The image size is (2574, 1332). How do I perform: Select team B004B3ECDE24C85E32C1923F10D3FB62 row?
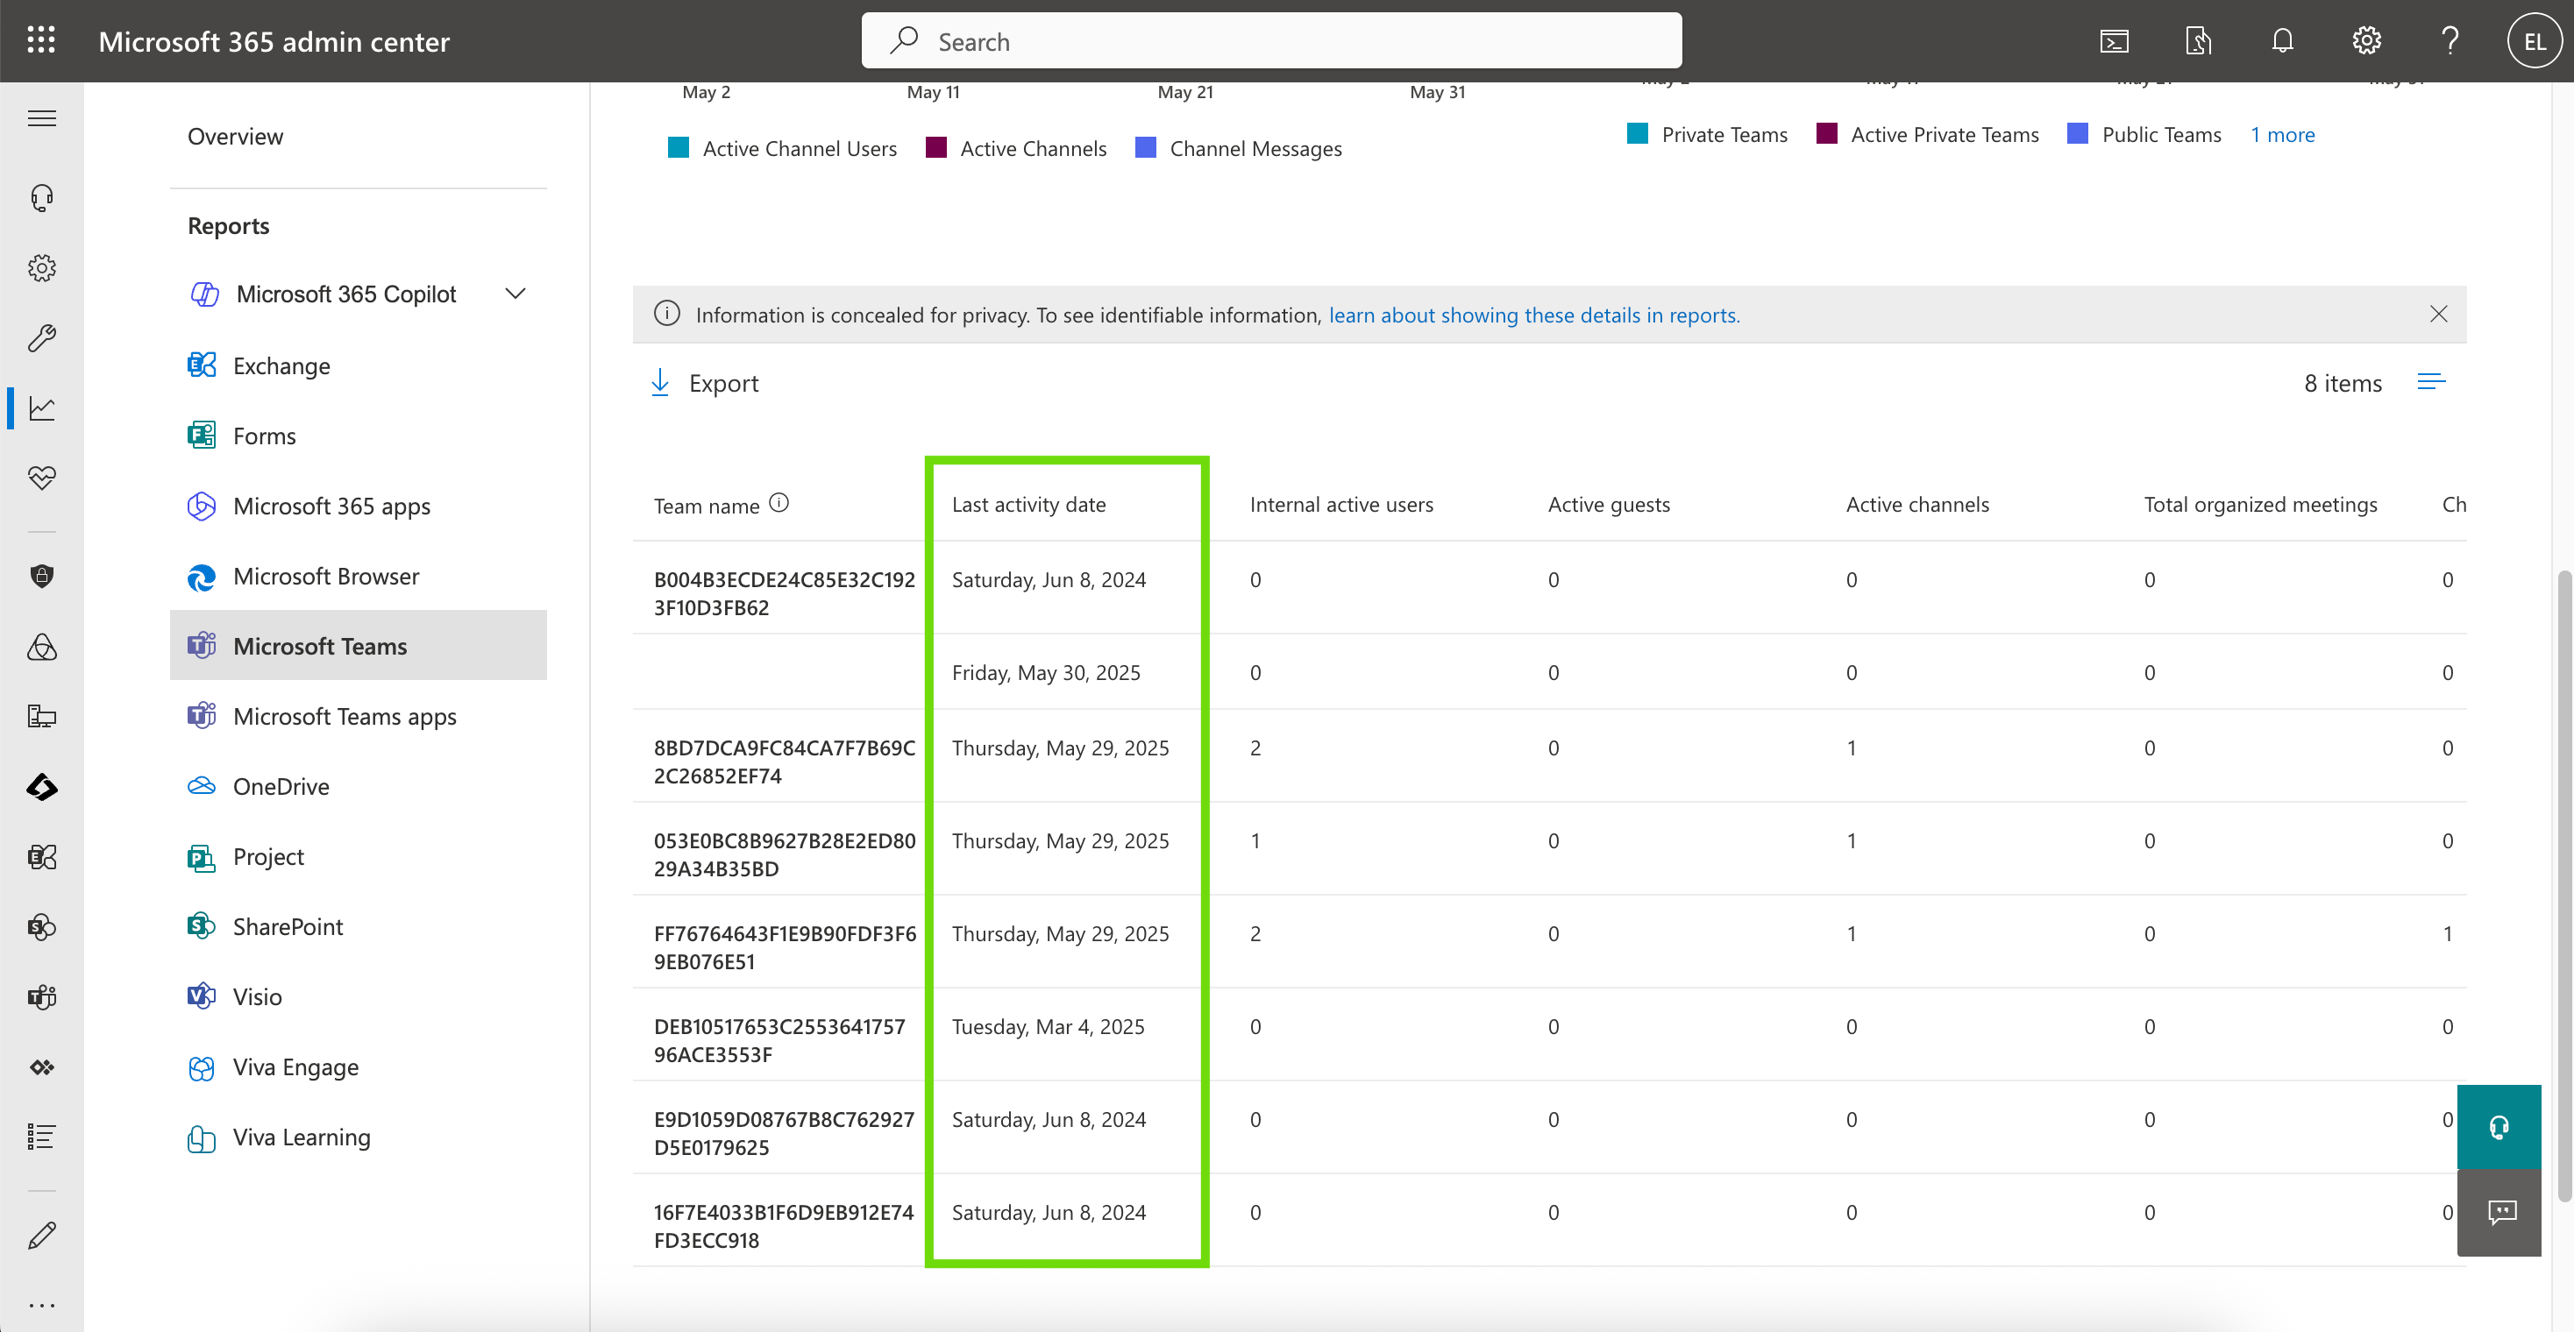tap(1549, 588)
